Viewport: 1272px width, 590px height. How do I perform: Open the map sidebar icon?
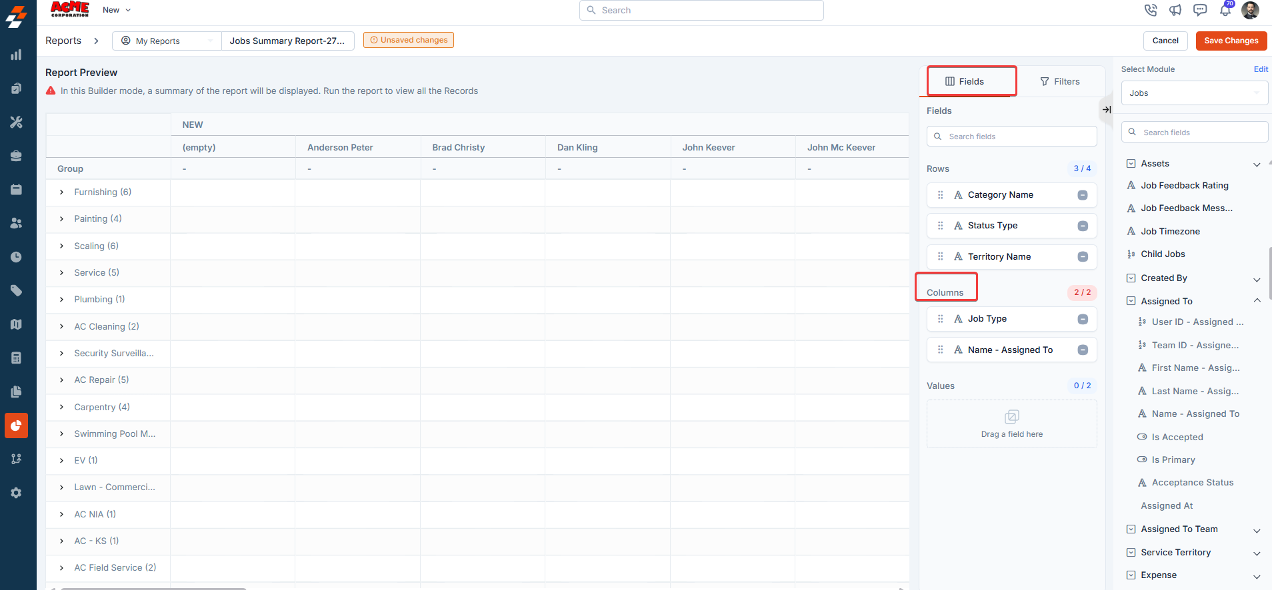click(x=16, y=324)
